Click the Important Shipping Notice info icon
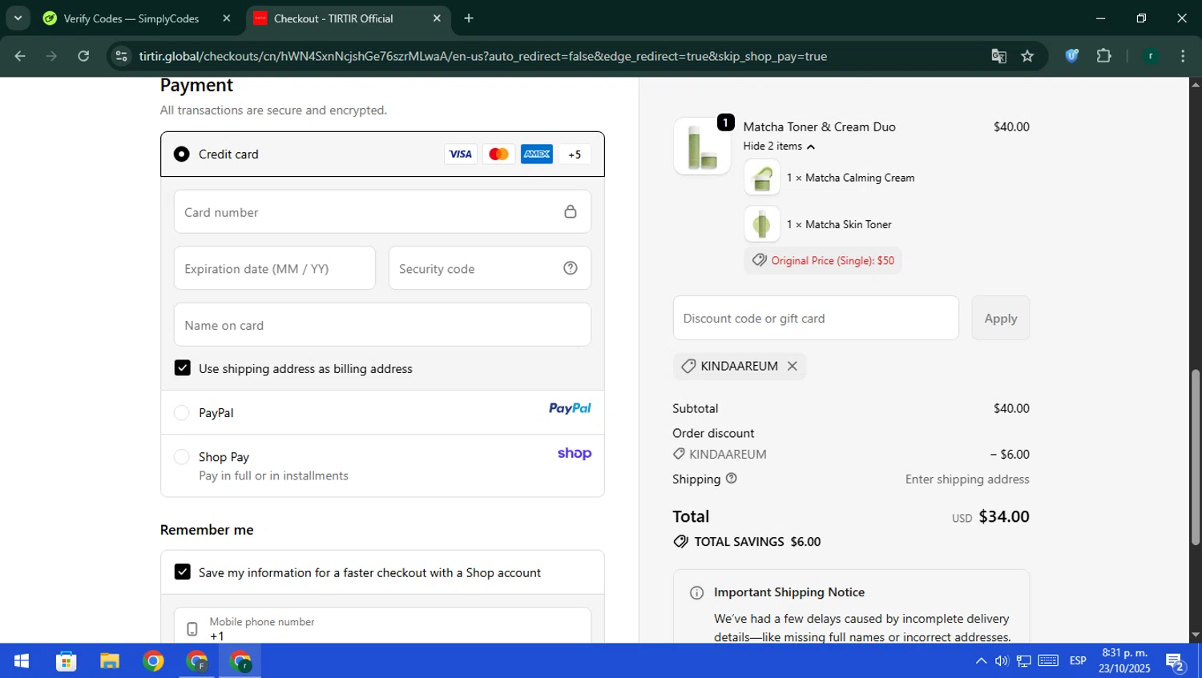 point(697,593)
